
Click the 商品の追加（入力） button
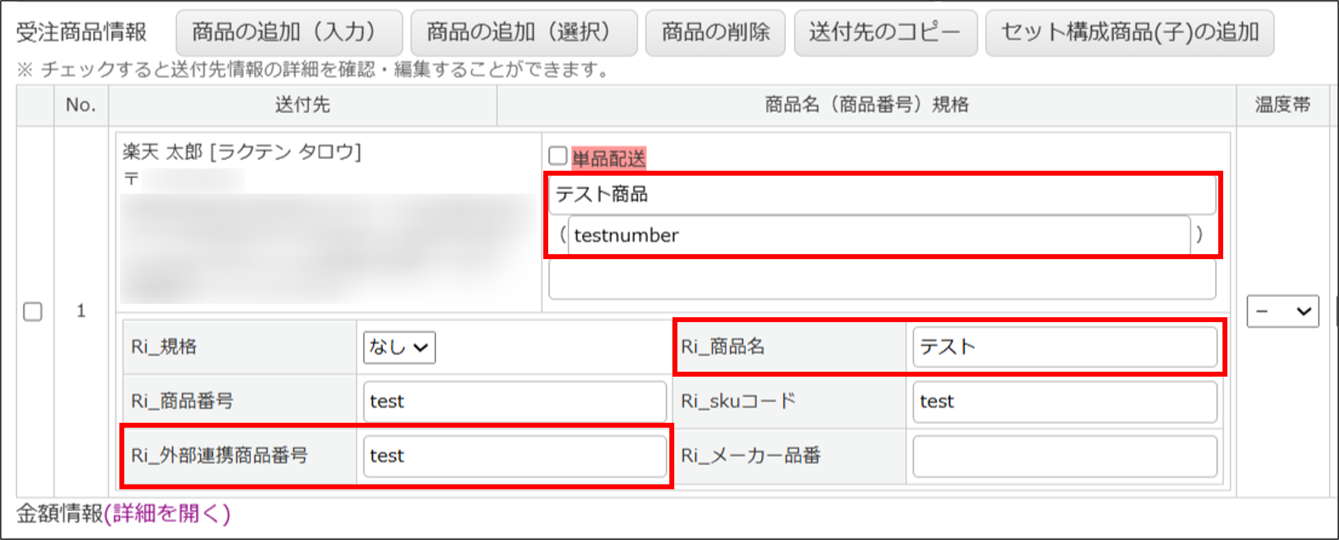[289, 33]
